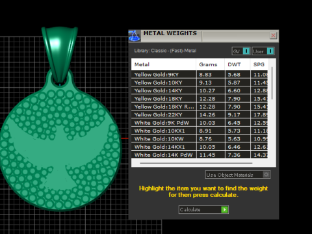Click the green Calculate arrow button

click(x=224, y=209)
